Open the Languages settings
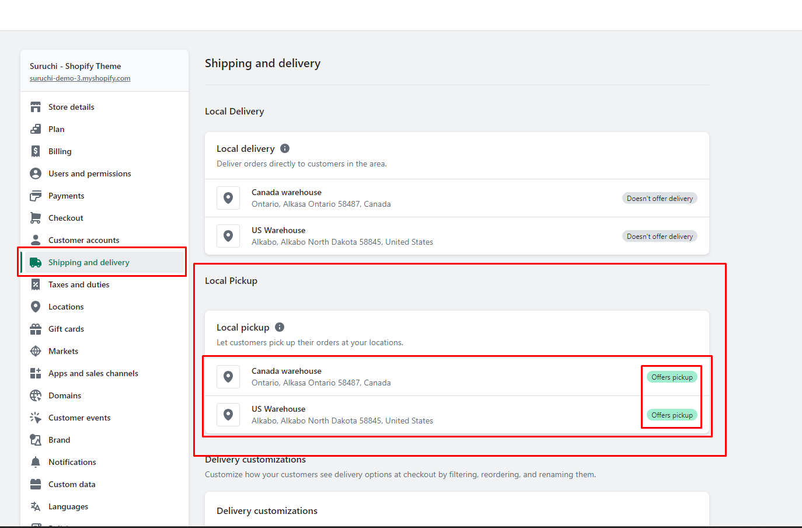This screenshot has width=802, height=528. coord(68,506)
